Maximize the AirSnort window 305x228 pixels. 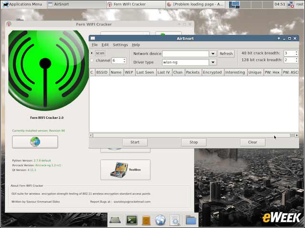pos(290,38)
